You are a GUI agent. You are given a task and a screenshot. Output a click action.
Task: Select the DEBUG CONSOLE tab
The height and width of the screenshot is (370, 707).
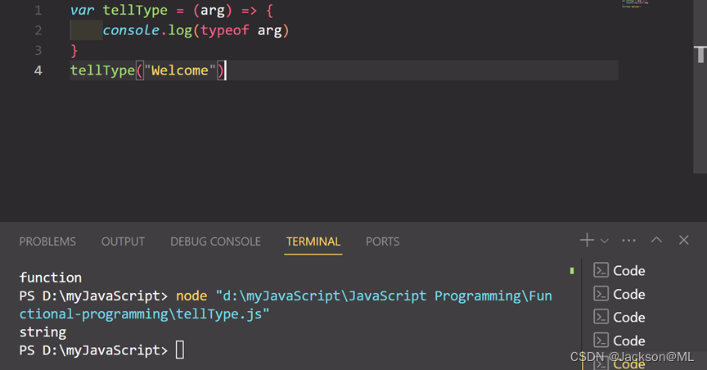point(215,241)
